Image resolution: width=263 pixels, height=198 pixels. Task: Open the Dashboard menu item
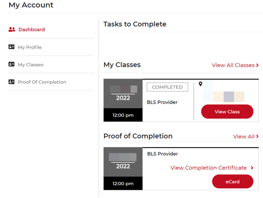tap(32, 30)
